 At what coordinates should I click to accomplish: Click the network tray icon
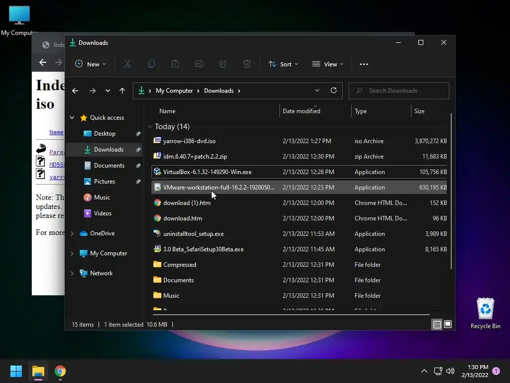(438, 371)
